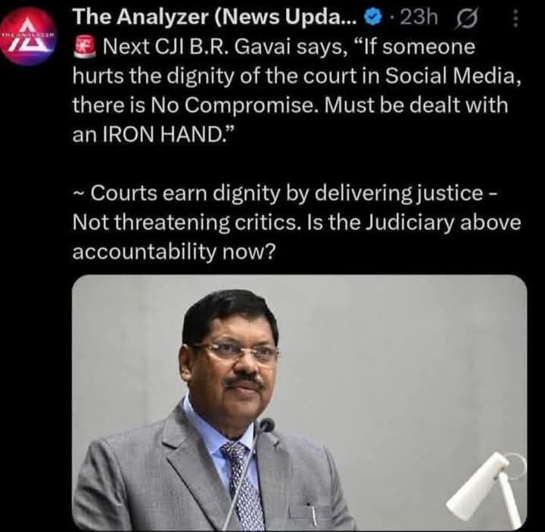This screenshot has height=532, width=545.
Task: Tap 'THE ANALYZER' logo text on avatar
Action: pyautogui.click(x=27, y=35)
